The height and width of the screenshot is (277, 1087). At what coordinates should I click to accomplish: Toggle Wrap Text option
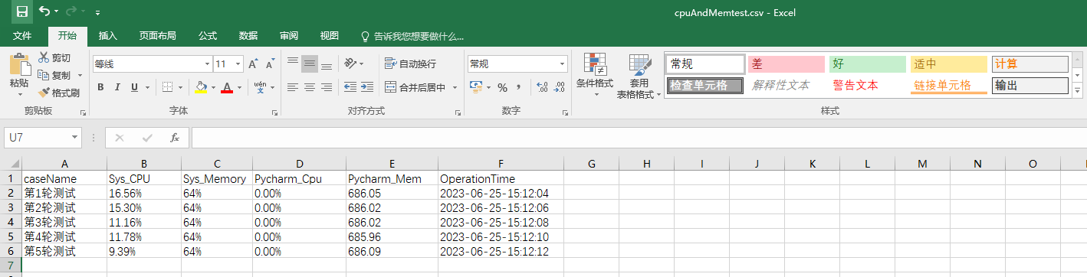click(x=410, y=64)
